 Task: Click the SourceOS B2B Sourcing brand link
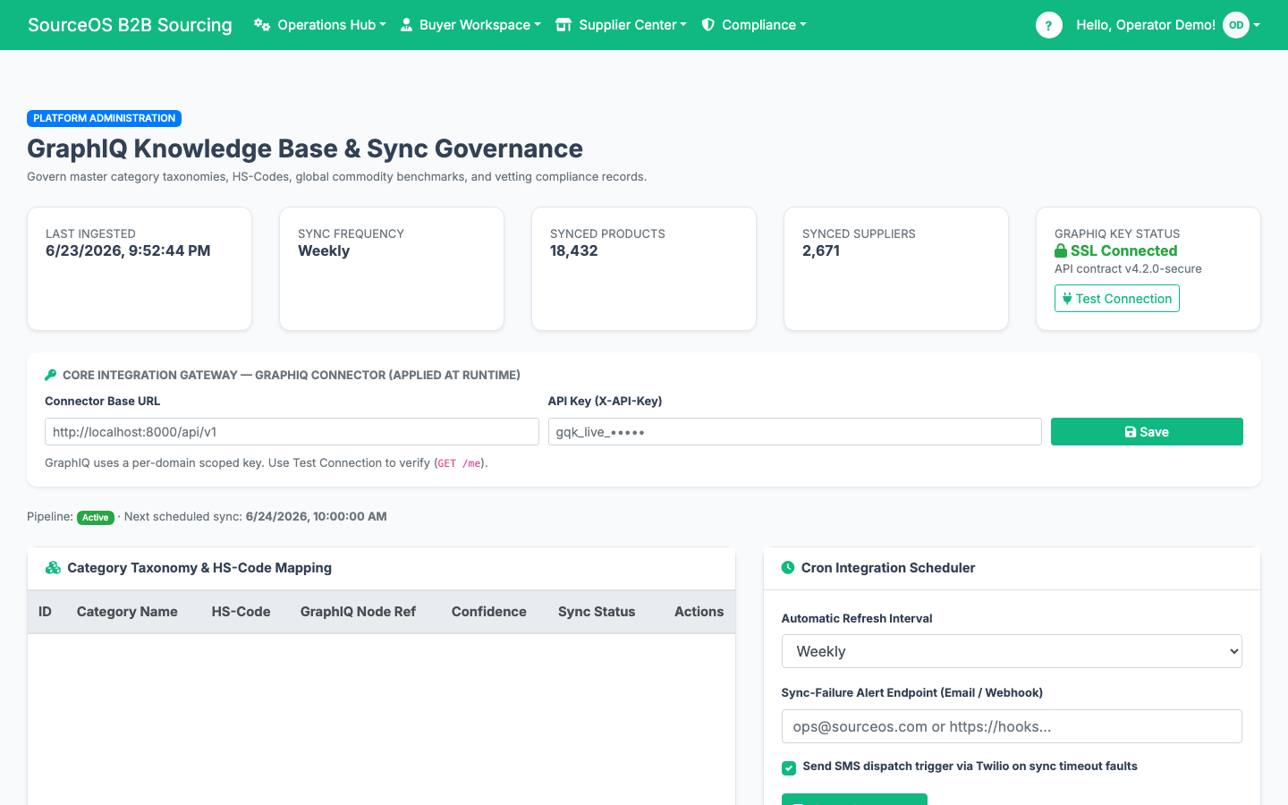pyautogui.click(x=130, y=25)
